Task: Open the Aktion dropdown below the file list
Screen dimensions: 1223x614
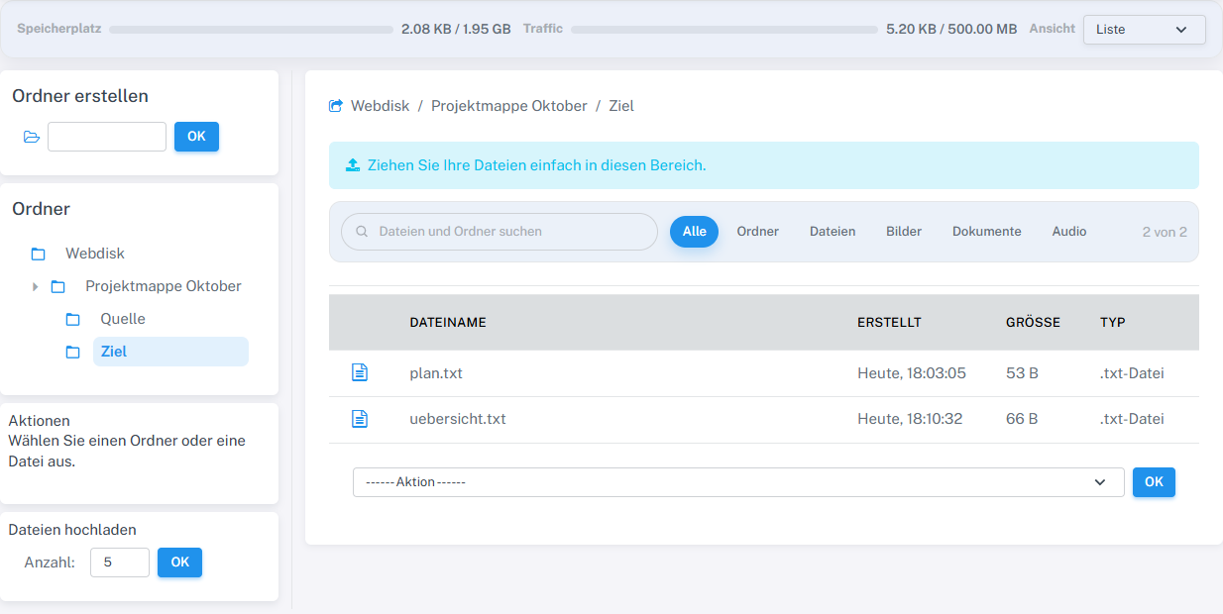Action: coord(738,482)
